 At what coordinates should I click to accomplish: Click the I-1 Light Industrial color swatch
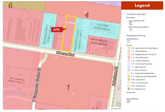tap(128, 67)
